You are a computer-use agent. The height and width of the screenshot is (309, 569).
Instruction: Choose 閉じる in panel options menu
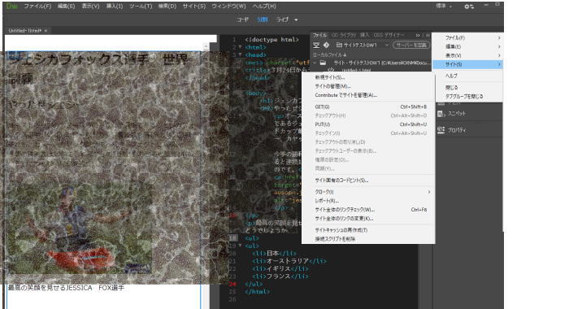point(467,88)
